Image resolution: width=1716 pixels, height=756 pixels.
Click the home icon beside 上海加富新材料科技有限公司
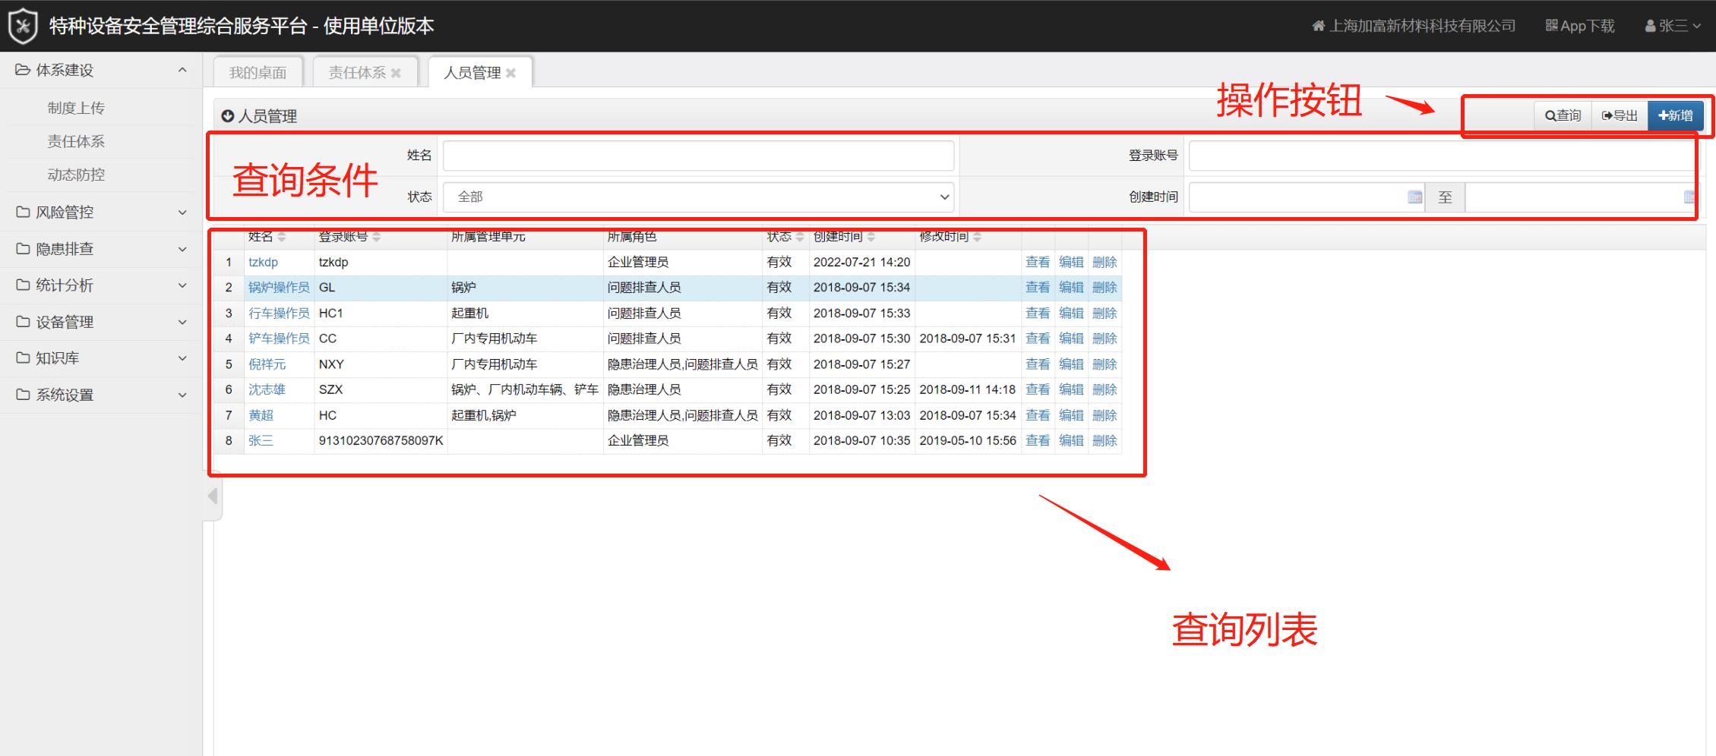tap(1318, 26)
